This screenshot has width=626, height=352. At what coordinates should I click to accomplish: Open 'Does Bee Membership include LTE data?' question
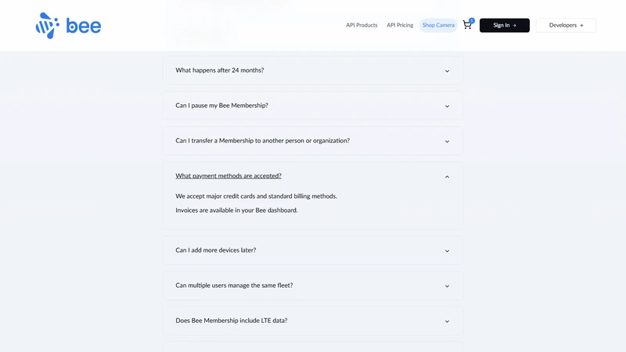click(231, 321)
